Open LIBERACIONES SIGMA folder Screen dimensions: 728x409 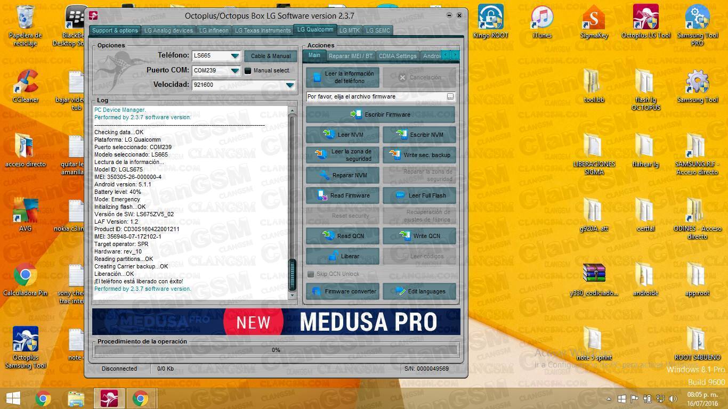click(x=594, y=154)
